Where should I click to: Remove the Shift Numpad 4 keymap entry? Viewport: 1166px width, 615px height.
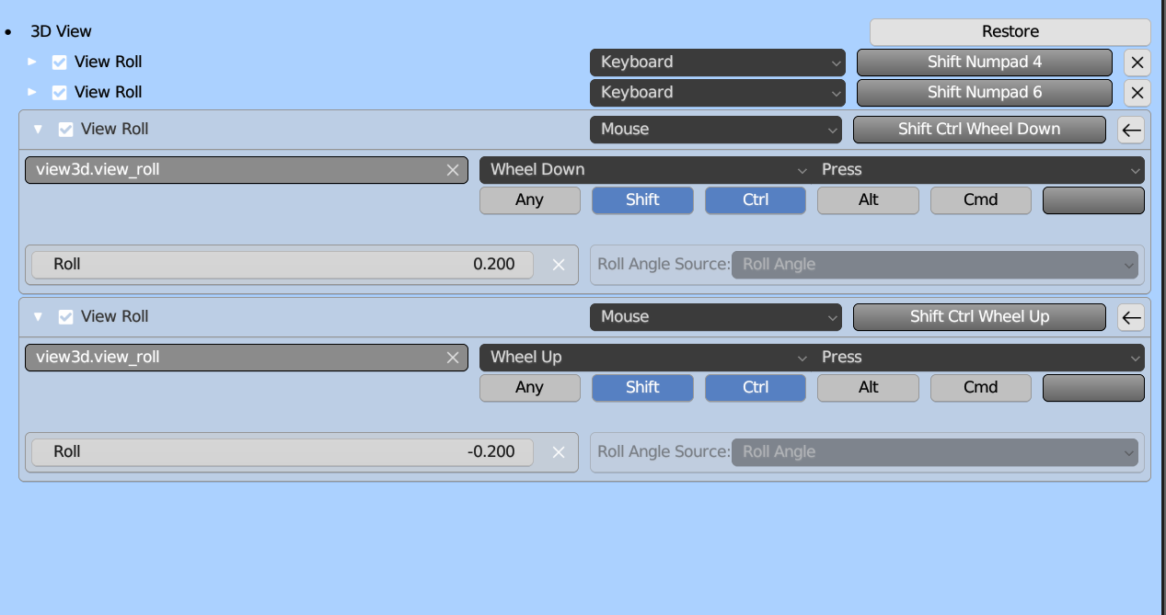[1137, 63]
